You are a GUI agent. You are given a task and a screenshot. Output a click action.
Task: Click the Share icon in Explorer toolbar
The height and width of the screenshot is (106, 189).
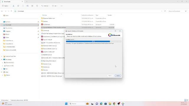click(32, 6)
